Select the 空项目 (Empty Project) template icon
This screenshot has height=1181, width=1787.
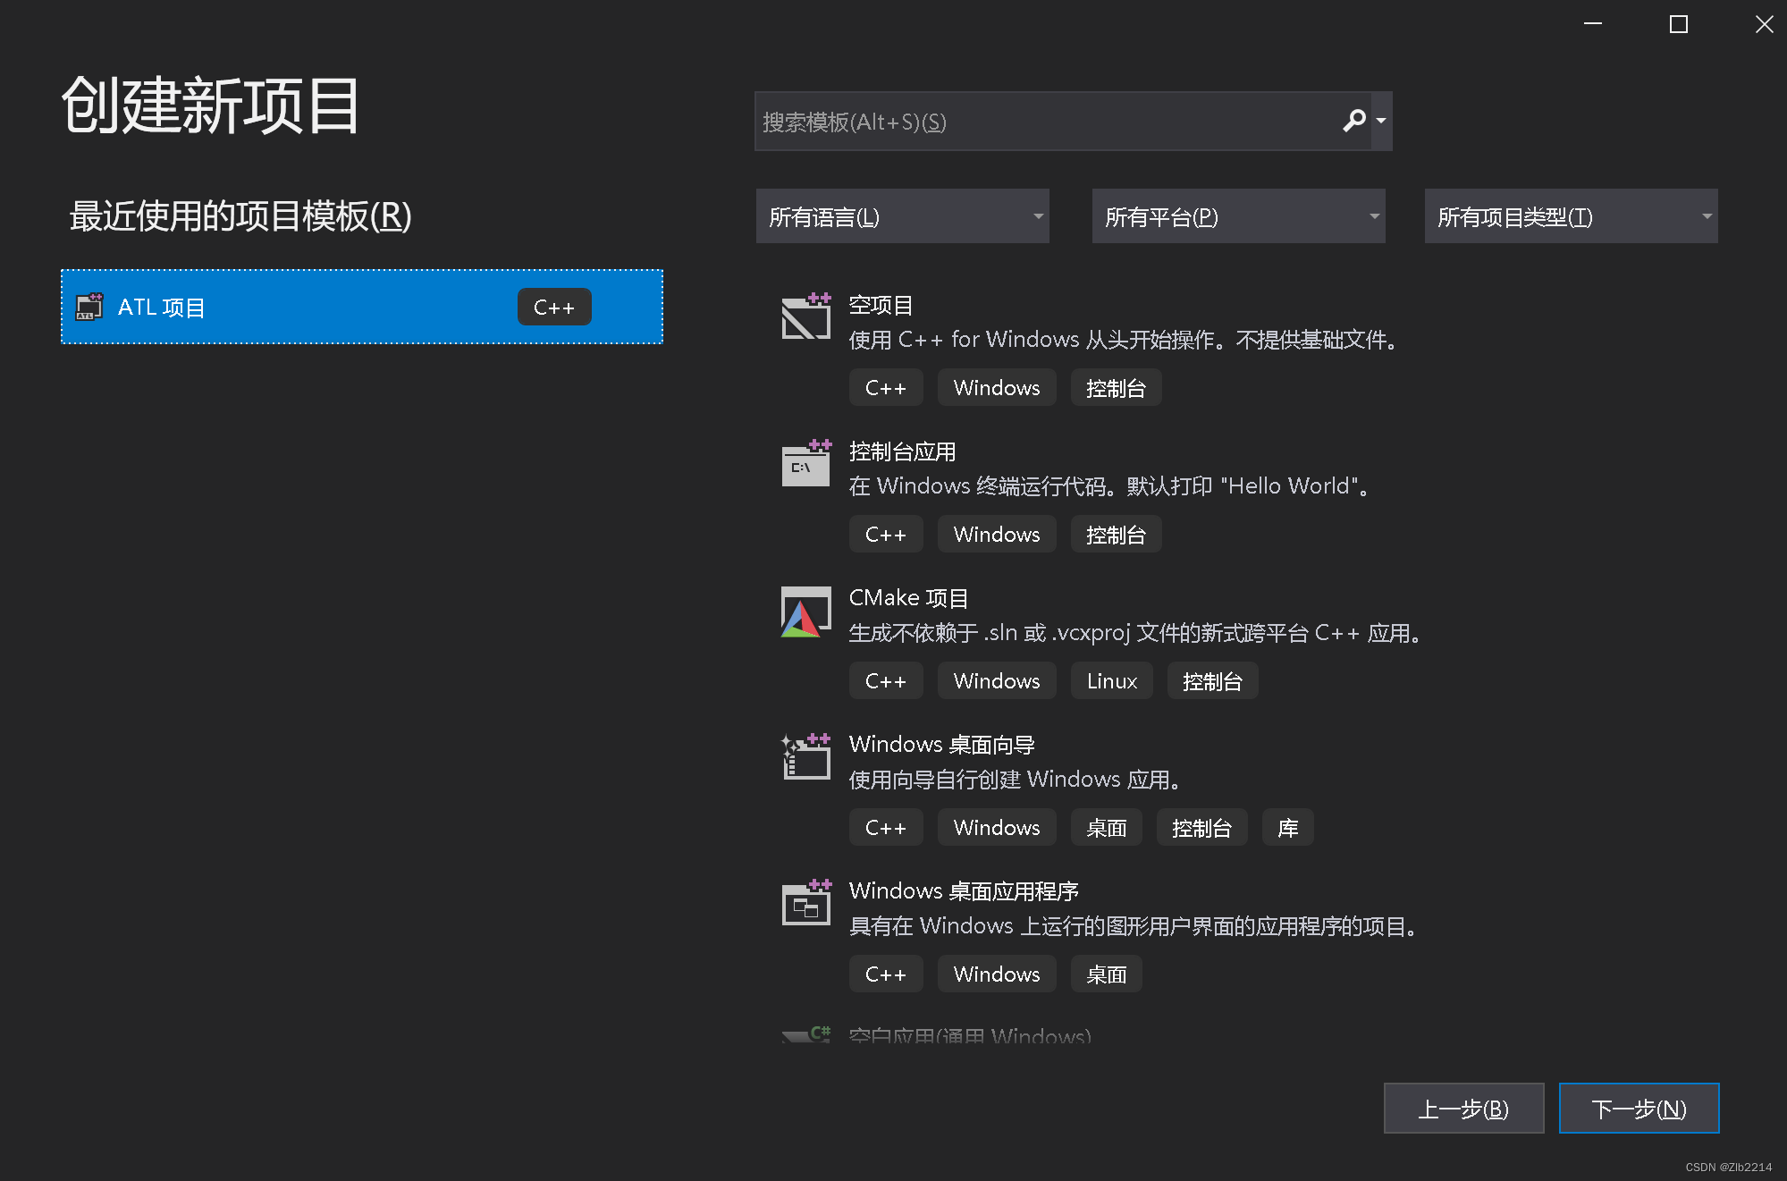pos(805,316)
